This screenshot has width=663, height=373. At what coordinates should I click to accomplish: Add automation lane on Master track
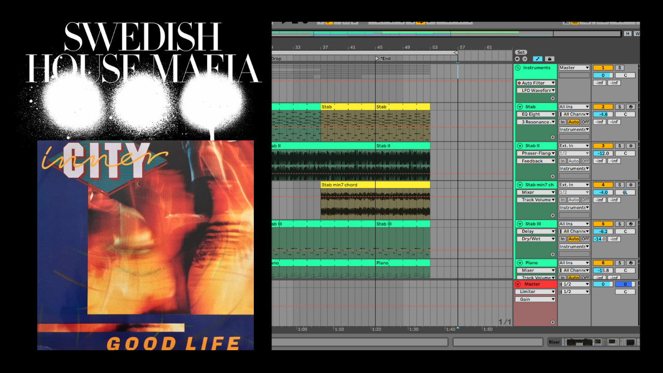[x=553, y=322]
